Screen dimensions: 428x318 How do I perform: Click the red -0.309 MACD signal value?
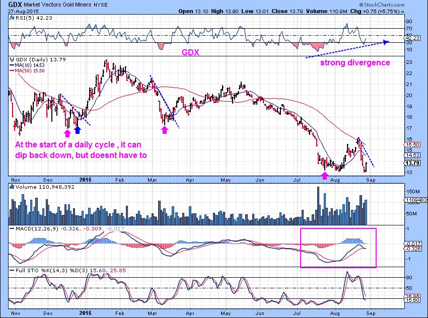(93, 228)
